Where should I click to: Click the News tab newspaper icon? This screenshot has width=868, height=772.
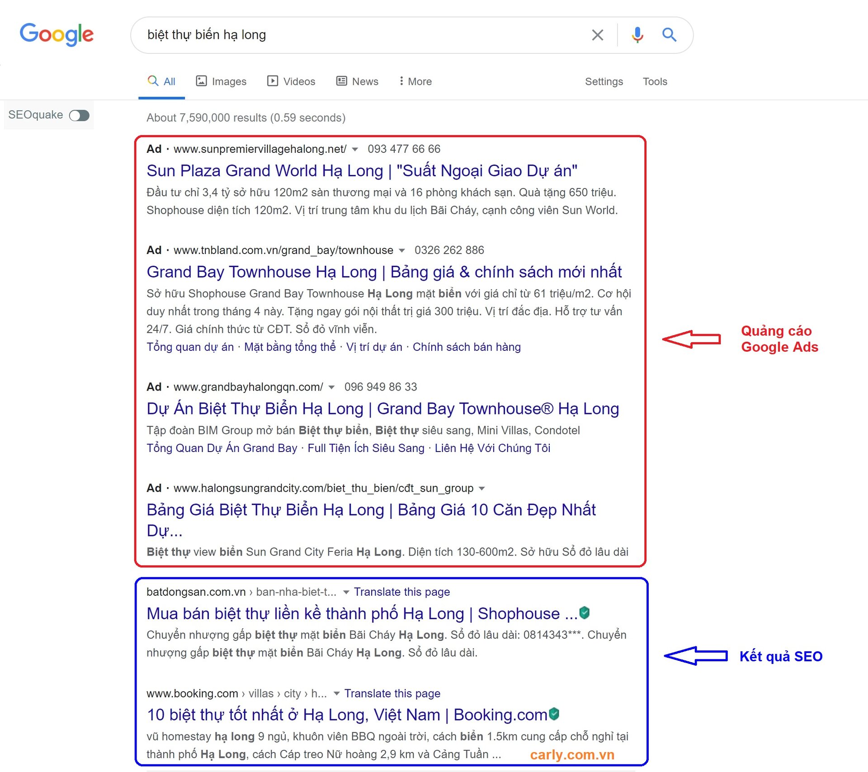click(x=341, y=81)
